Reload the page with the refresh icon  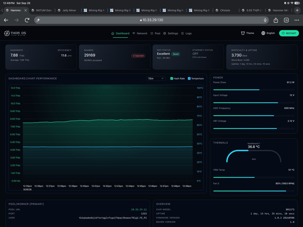point(27,20)
